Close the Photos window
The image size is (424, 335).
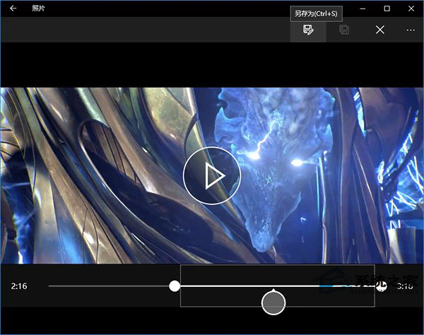pos(411,8)
